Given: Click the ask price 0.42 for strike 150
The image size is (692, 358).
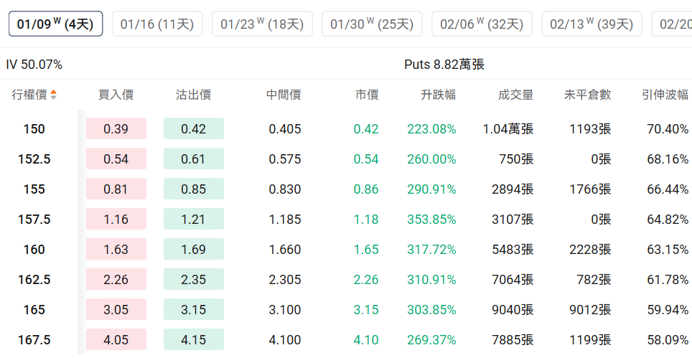Looking at the screenshot, I should pos(193,129).
